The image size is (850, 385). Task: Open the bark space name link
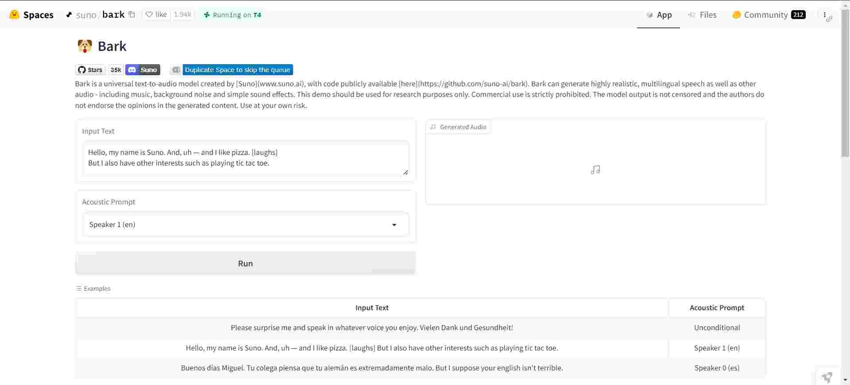113,15
